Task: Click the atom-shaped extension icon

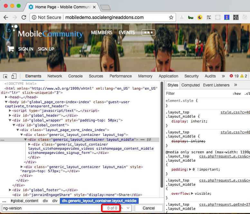Action: [218, 17]
